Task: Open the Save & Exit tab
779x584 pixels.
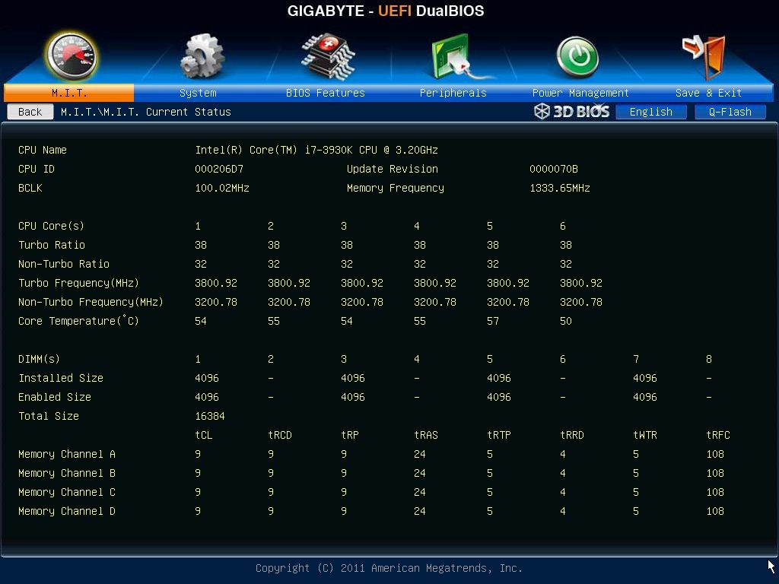Action: click(x=708, y=93)
